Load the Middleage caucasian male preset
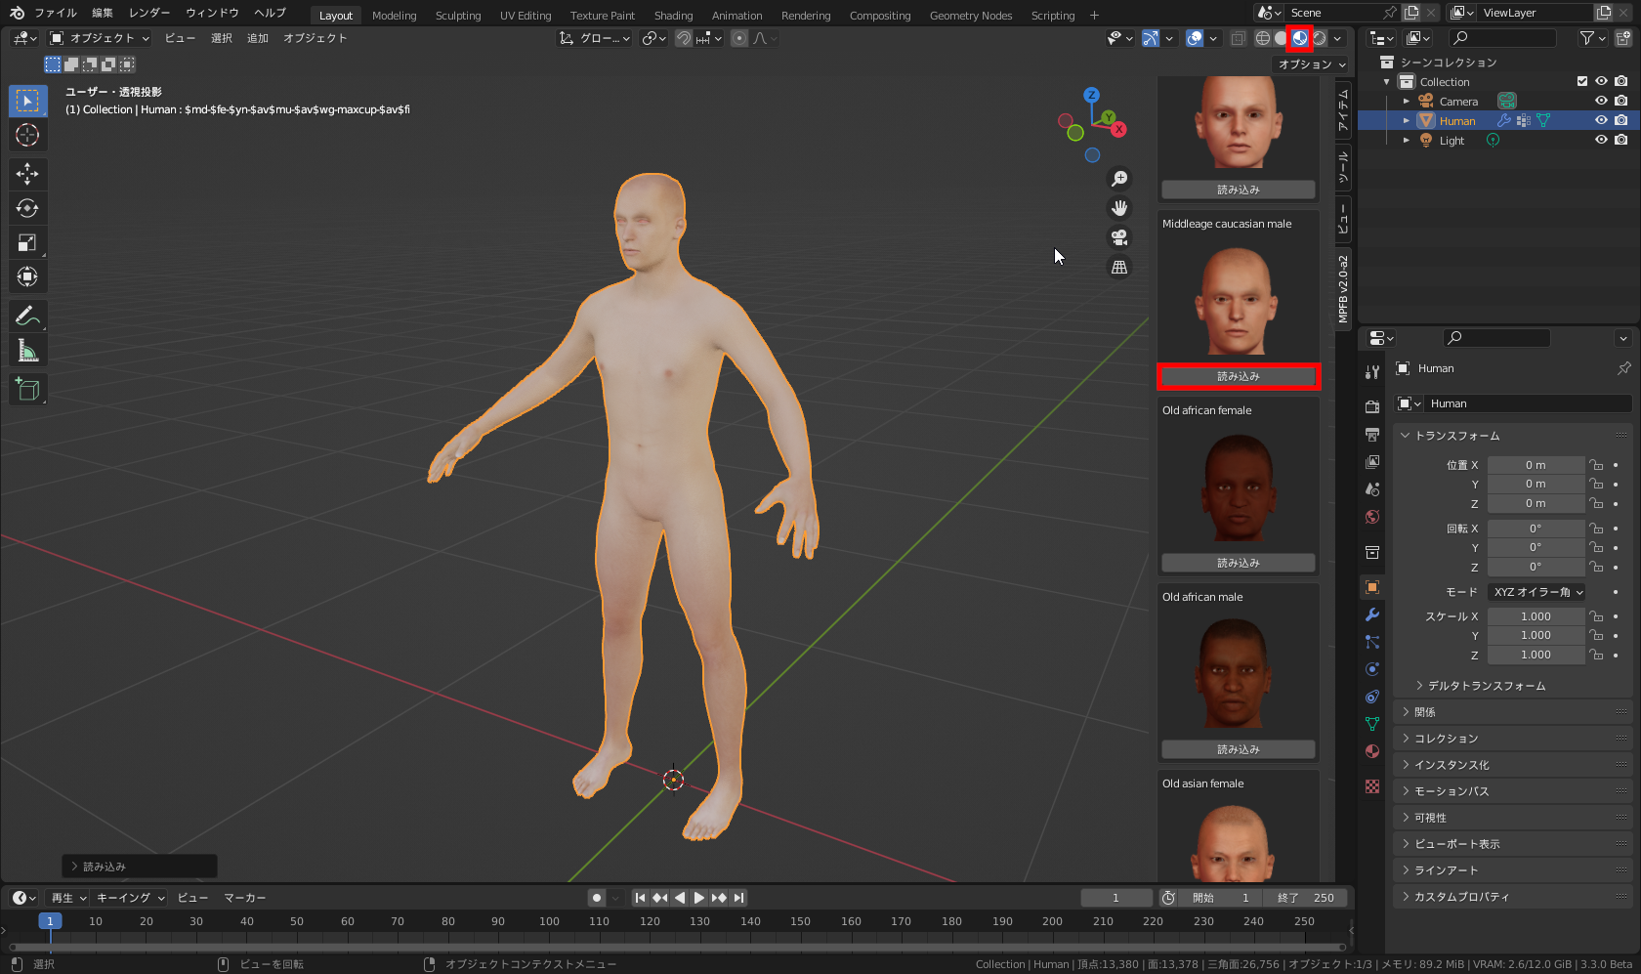This screenshot has height=974, width=1641. click(1238, 376)
